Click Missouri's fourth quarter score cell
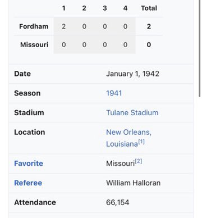 pyautogui.click(x=125, y=45)
